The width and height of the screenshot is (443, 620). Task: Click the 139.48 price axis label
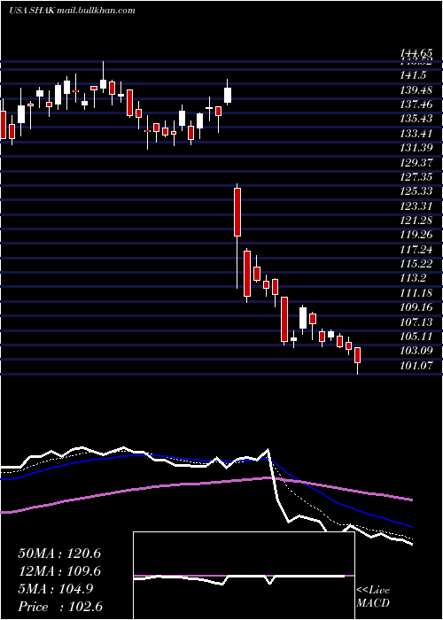pos(416,90)
